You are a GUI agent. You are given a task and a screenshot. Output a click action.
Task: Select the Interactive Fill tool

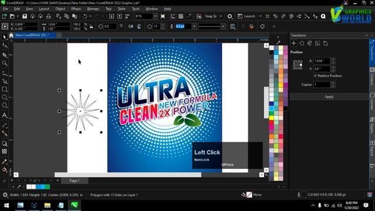[x=4, y=170]
